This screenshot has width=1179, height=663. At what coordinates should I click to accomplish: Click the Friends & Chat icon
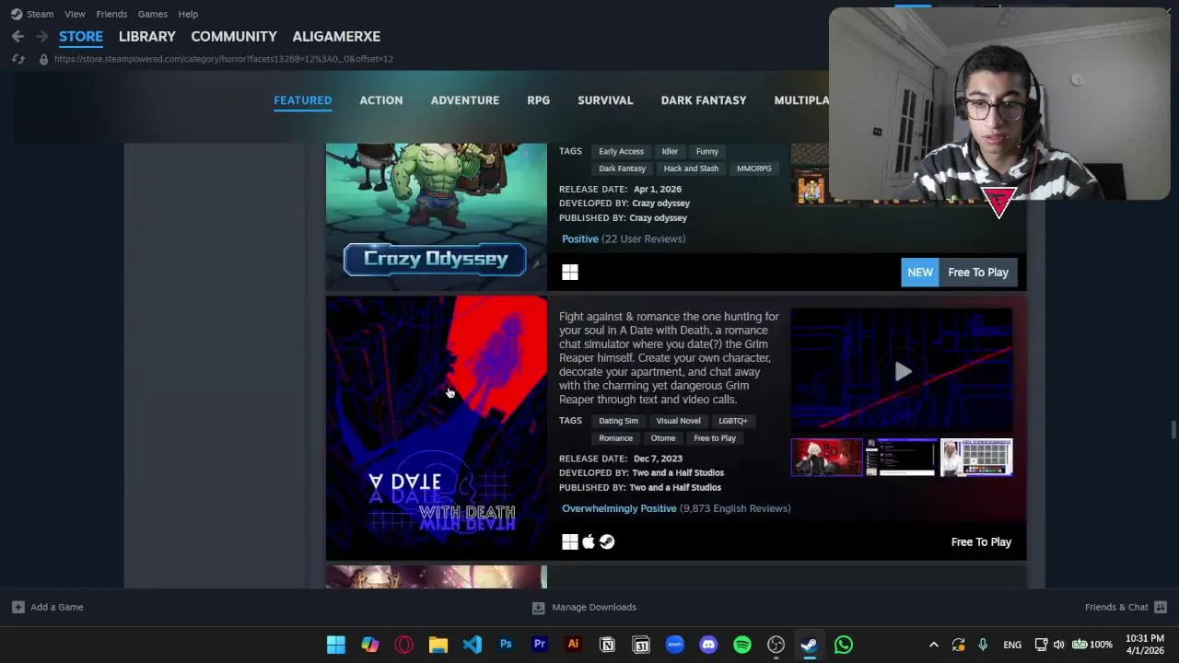(1161, 607)
